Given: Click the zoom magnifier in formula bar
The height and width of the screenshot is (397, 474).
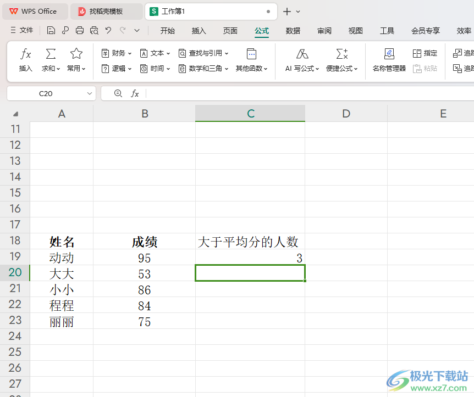Looking at the screenshot, I should click(x=118, y=93).
